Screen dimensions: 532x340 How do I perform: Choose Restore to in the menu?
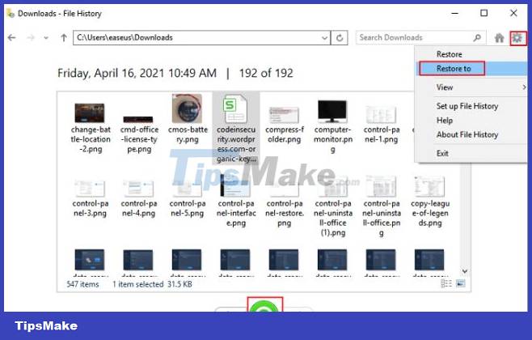(x=454, y=69)
